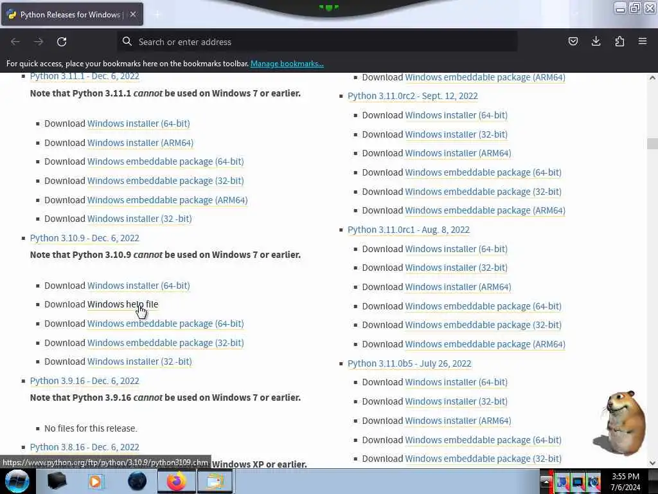
Task: Download 3.11.0rc2 embeddable package (ARM64)
Action: 485,210
